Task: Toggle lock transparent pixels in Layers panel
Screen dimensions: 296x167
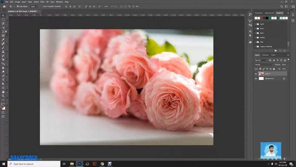Action: tap(260, 69)
